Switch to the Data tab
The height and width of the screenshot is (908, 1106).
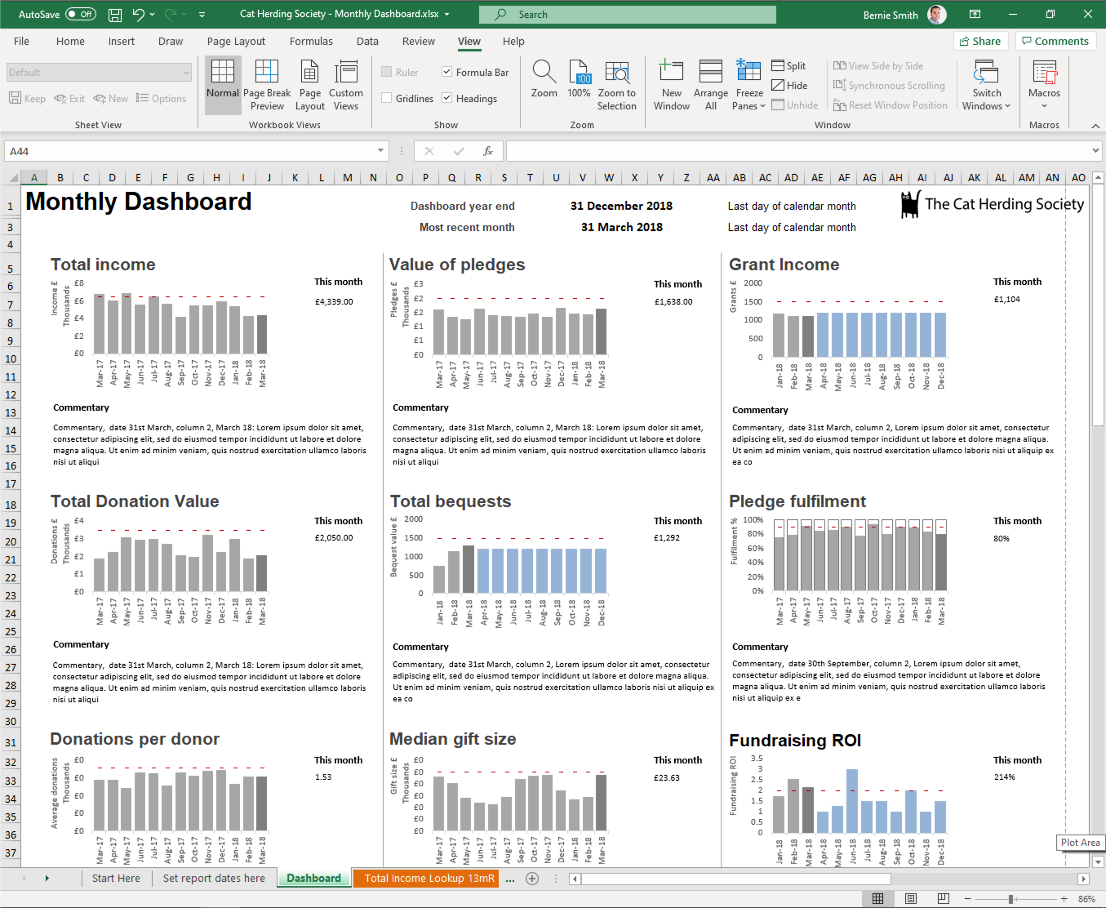coord(368,41)
